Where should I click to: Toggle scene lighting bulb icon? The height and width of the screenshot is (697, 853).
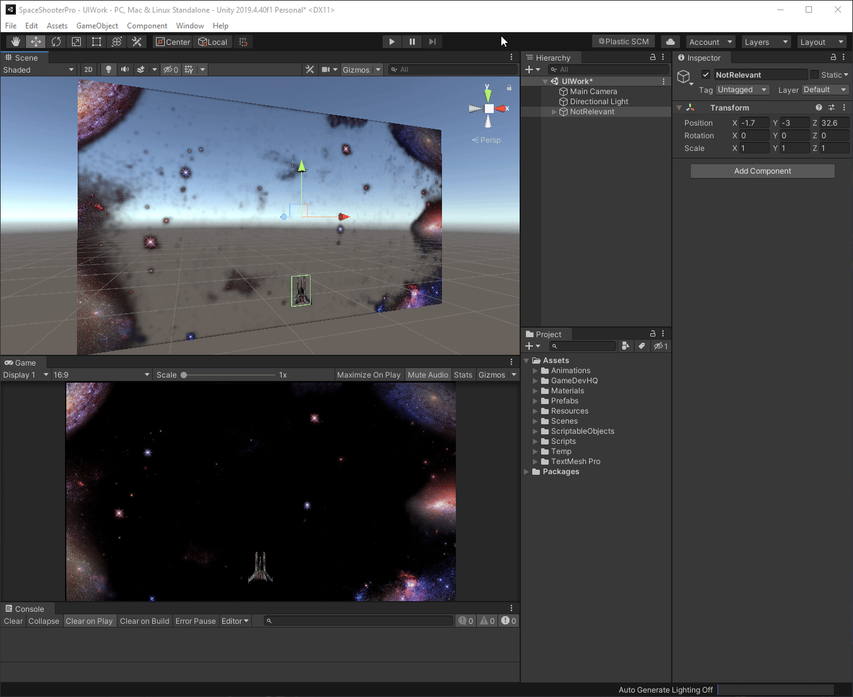[109, 69]
